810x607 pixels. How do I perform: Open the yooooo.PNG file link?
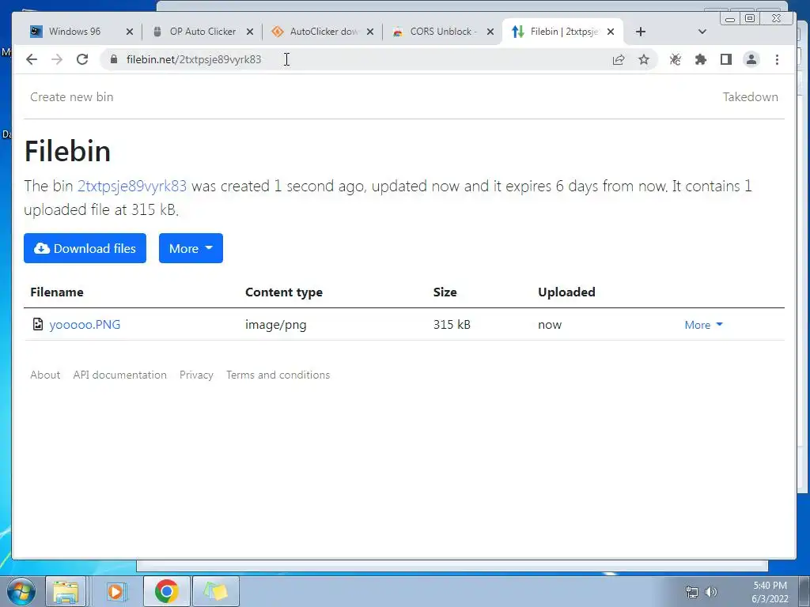pos(85,325)
